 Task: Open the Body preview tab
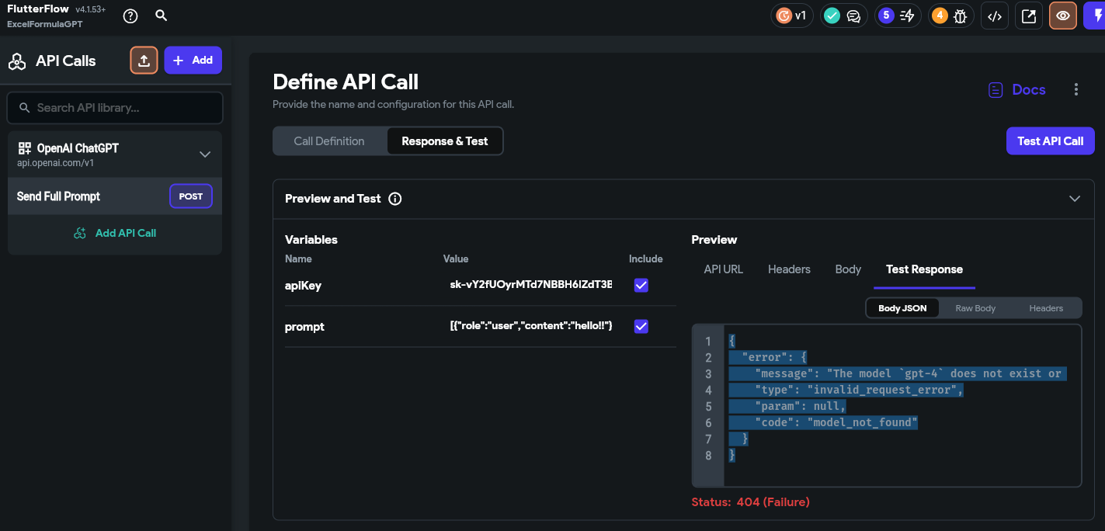tap(848, 269)
